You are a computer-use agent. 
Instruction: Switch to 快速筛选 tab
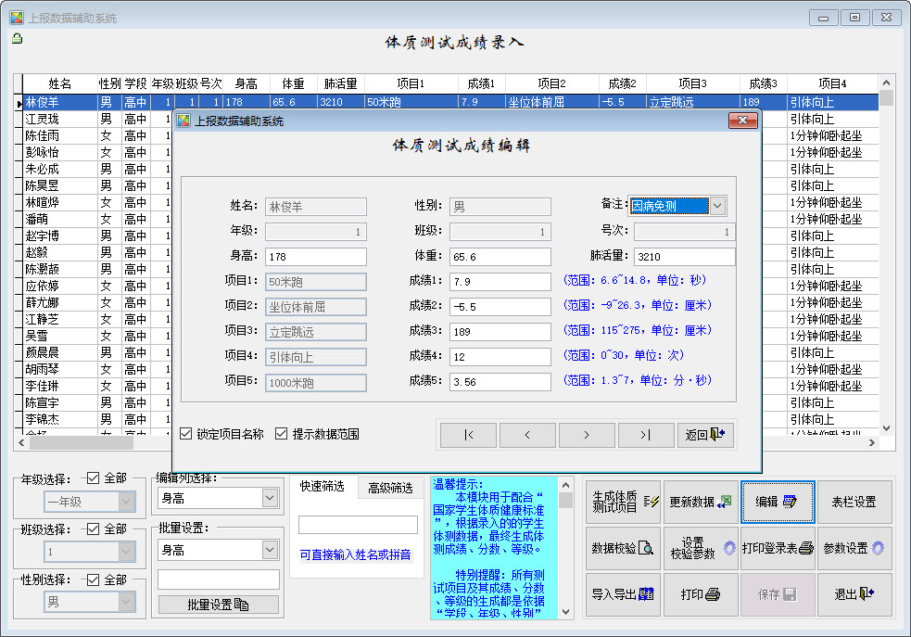tap(322, 487)
